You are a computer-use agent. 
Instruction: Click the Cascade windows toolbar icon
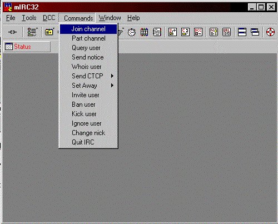[x=255, y=32]
